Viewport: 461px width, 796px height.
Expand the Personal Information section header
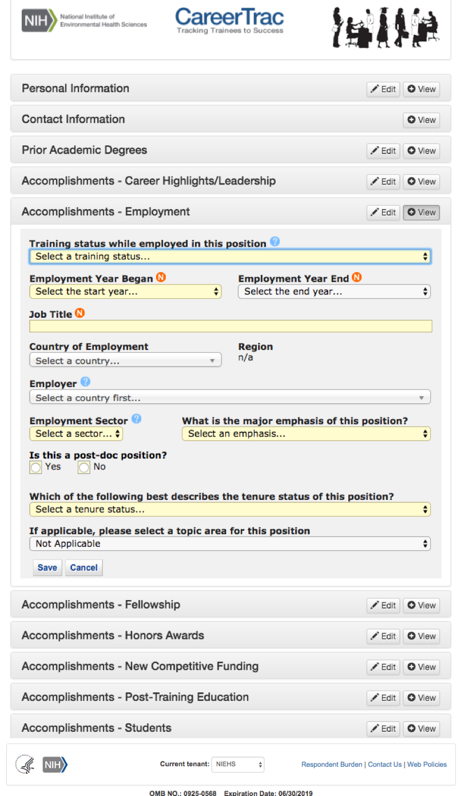pyautogui.click(x=75, y=89)
